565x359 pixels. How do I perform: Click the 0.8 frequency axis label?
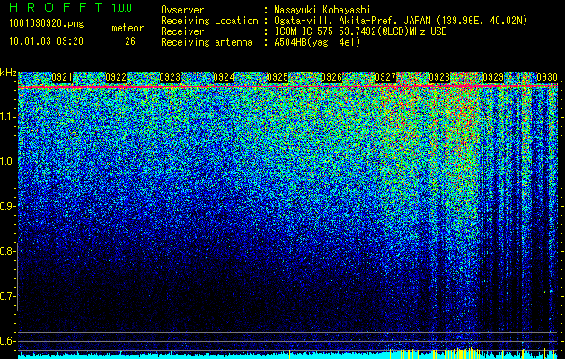coord(7,251)
